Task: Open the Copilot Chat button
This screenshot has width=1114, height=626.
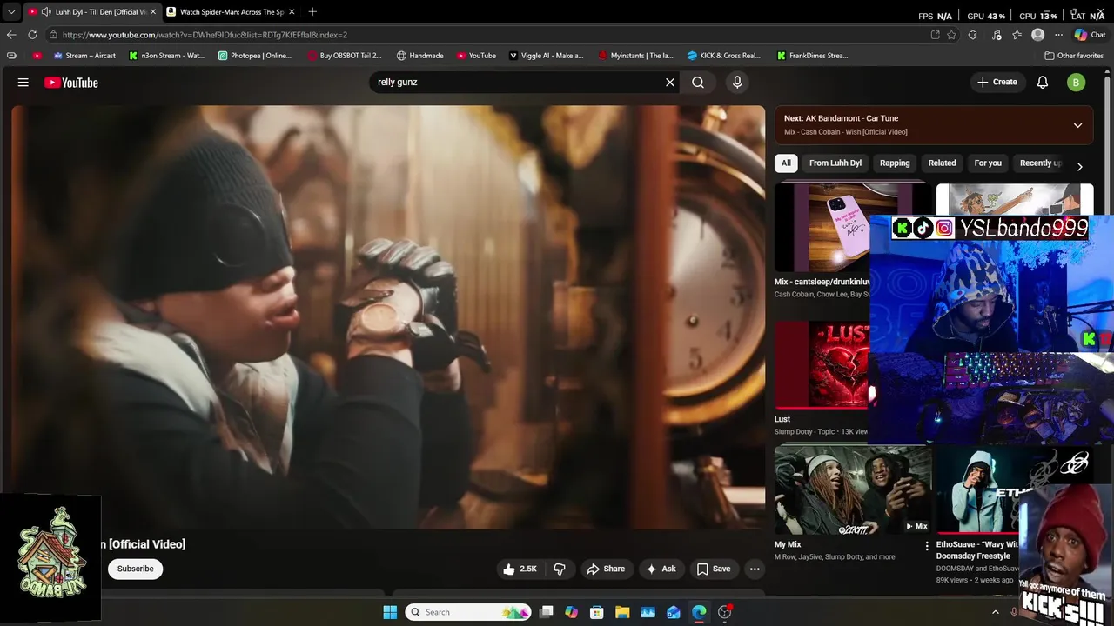Action: point(1090,35)
